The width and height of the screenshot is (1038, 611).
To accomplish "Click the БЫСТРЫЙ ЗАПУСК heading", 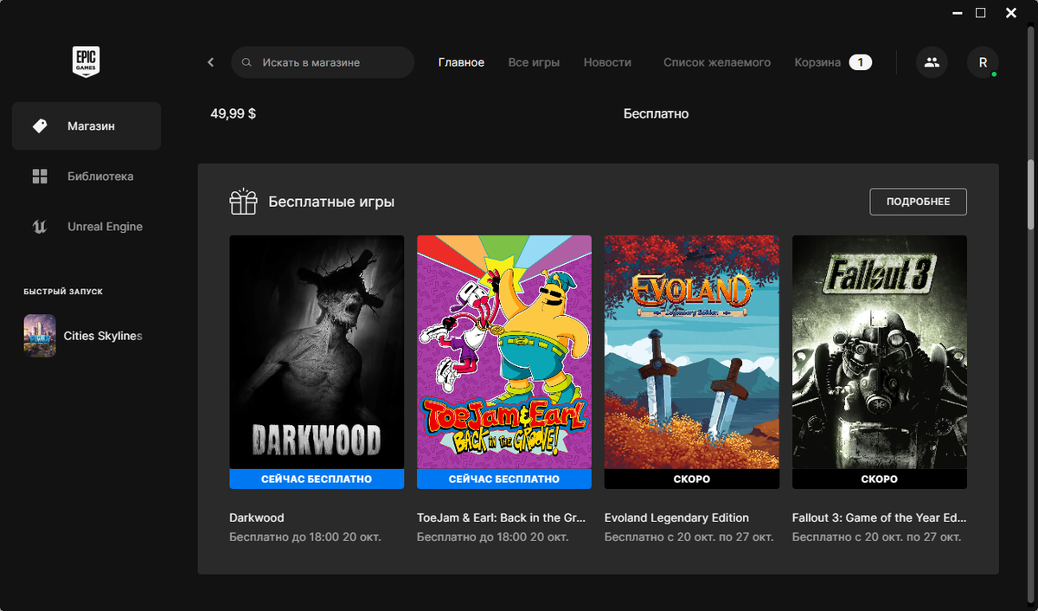I will click(63, 293).
